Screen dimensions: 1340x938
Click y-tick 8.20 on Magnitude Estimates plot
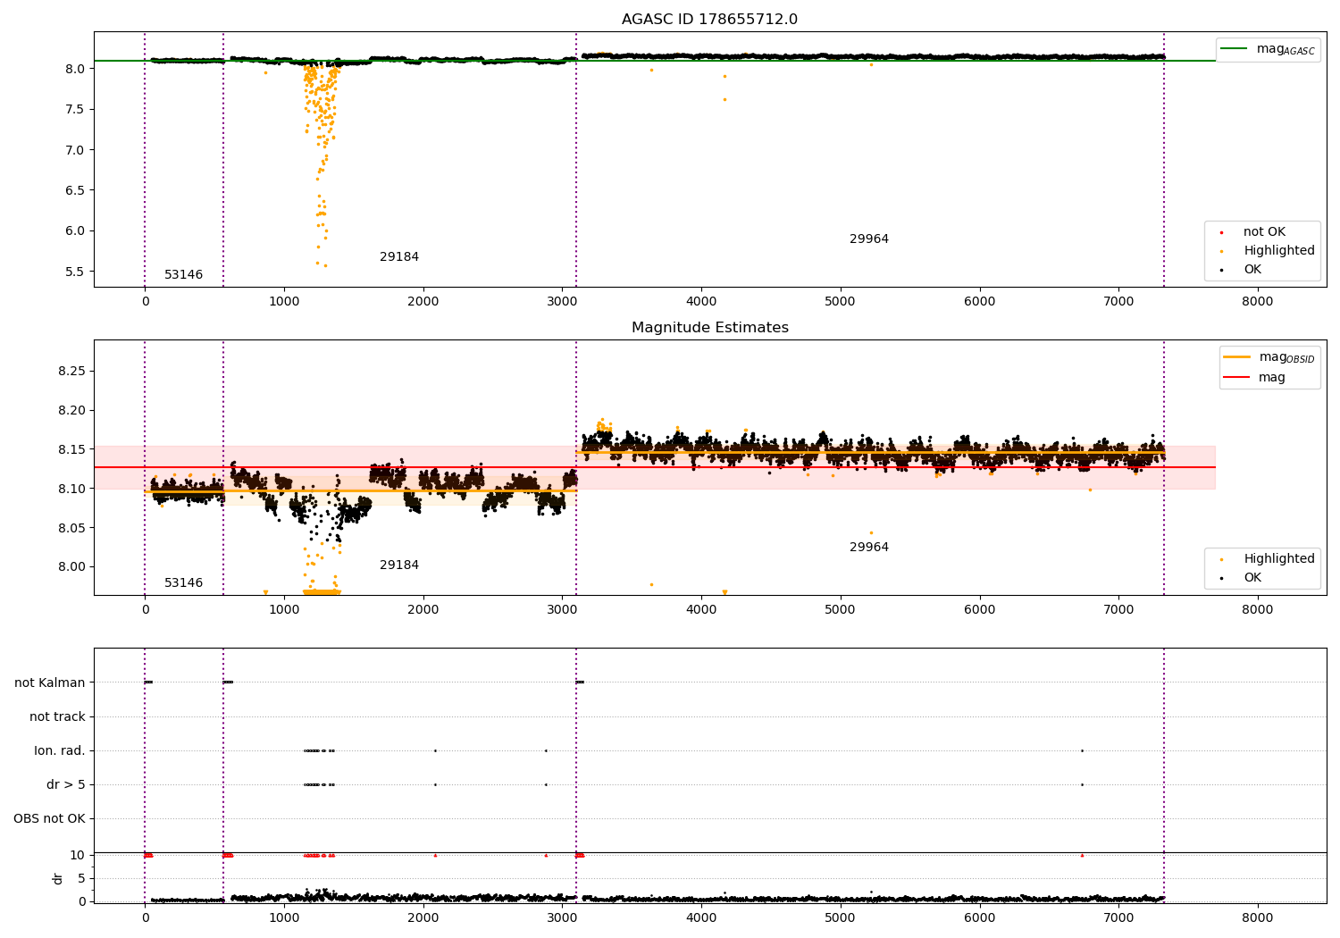pos(71,411)
